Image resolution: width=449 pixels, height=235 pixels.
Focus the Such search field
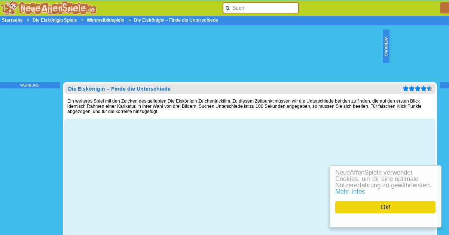click(261, 8)
